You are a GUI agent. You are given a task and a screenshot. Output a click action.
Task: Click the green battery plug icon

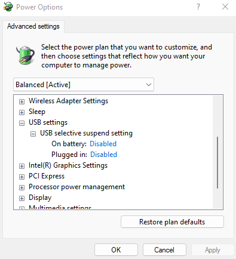pos(25,55)
